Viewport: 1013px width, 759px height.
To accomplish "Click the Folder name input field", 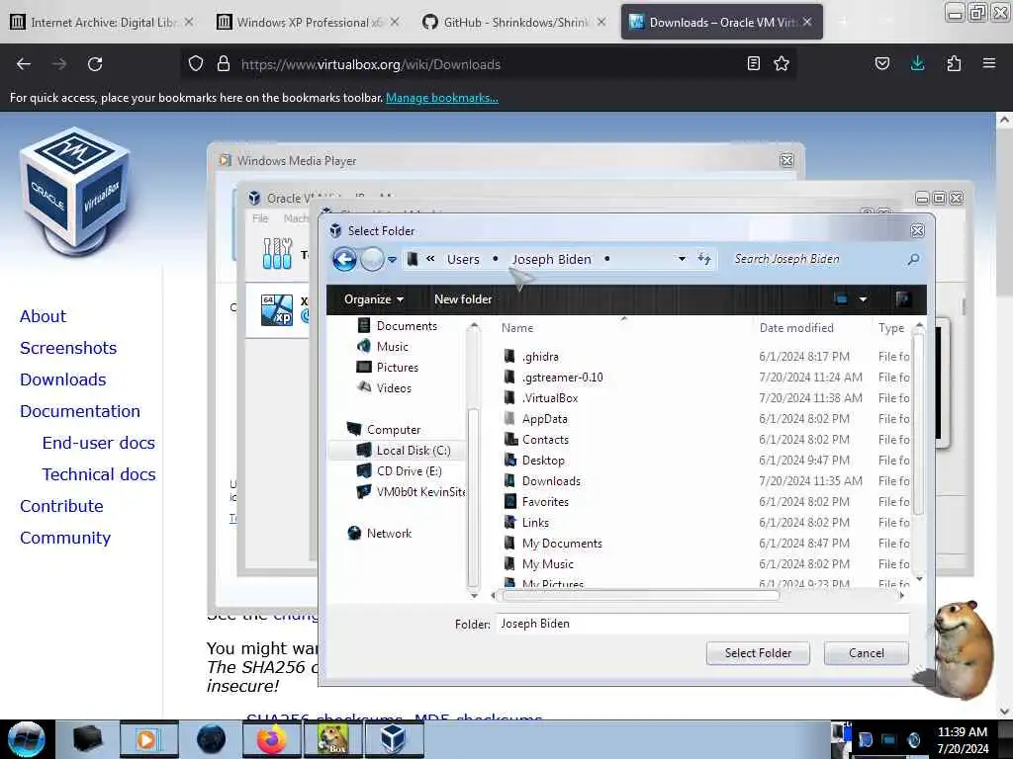I will click(702, 624).
